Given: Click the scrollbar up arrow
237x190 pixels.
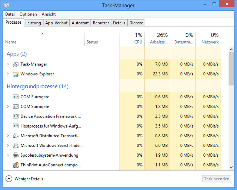Looking at the screenshot, I should 231,50.
